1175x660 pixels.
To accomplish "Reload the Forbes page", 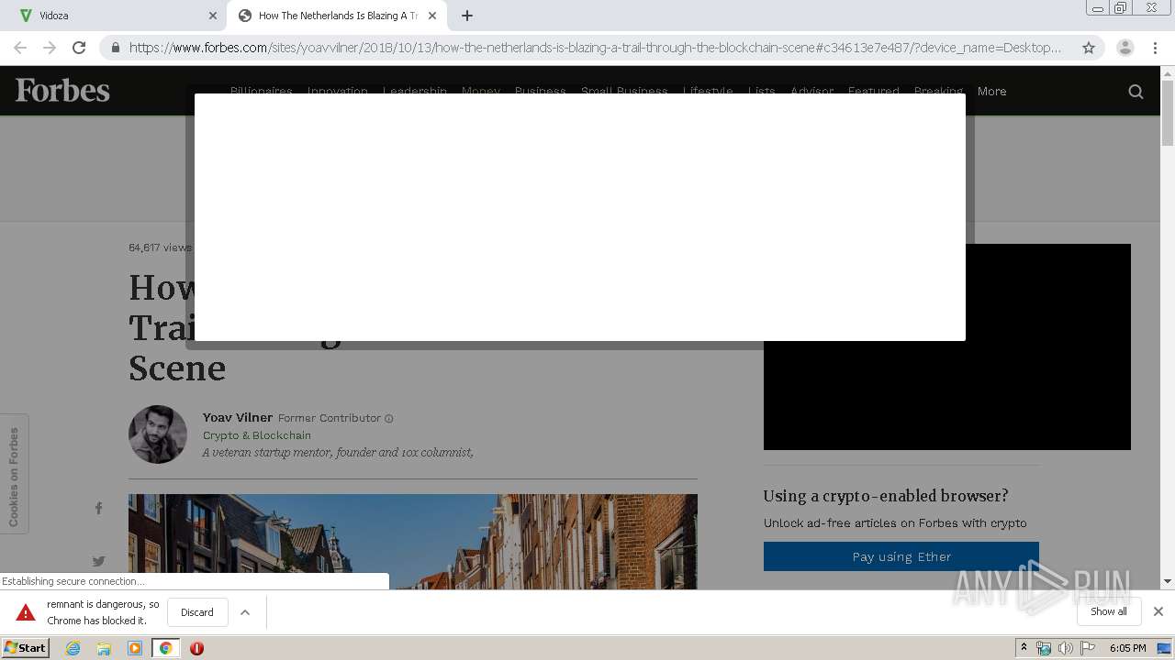I will click(x=79, y=48).
